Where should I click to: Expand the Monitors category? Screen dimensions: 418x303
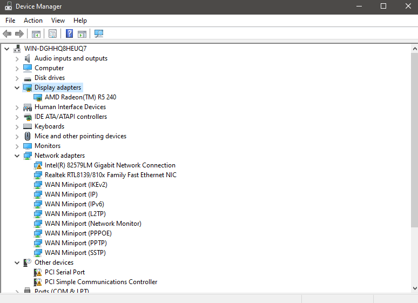pos(17,146)
